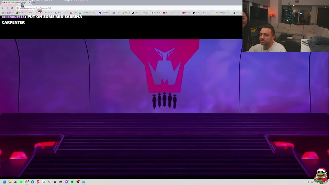This screenshot has width=329, height=185.
Task: Open the "Mizkif Stream Sche..." bookmark
Action: pos(87,13)
